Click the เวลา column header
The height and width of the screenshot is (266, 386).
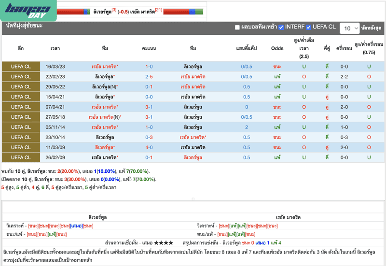pos(55,48)
